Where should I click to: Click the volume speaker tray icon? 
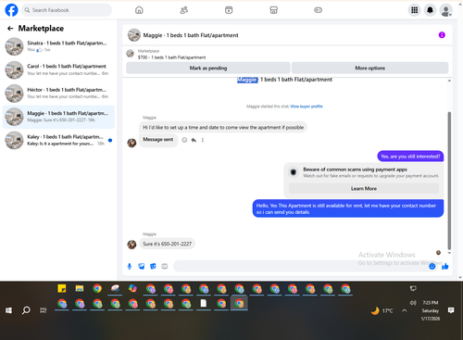pos(413,303)
